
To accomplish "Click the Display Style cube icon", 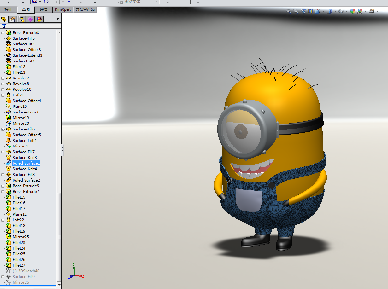I will click(x=329, y=11).
